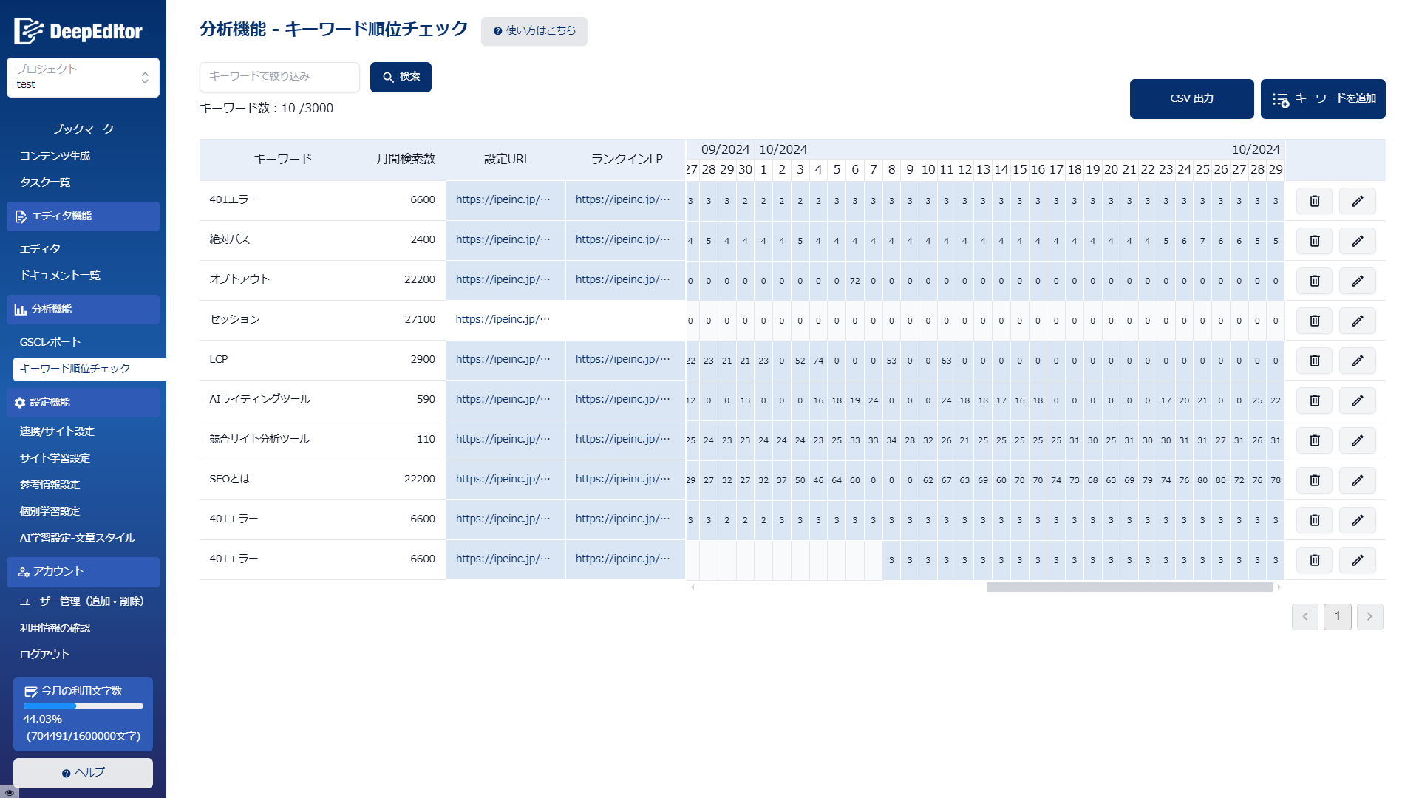
Task: Click the DeepEditor logo
Action: click(x=78, y=31)
